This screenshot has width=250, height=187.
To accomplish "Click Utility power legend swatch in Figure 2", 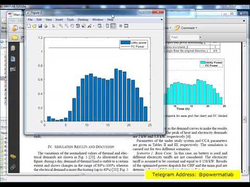I will (x=126, y=43).
